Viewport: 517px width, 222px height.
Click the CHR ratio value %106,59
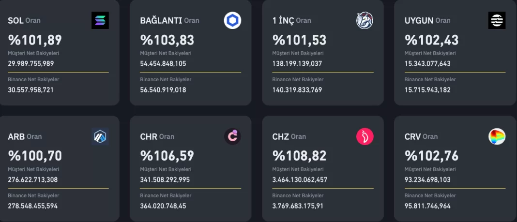[167, 156]
